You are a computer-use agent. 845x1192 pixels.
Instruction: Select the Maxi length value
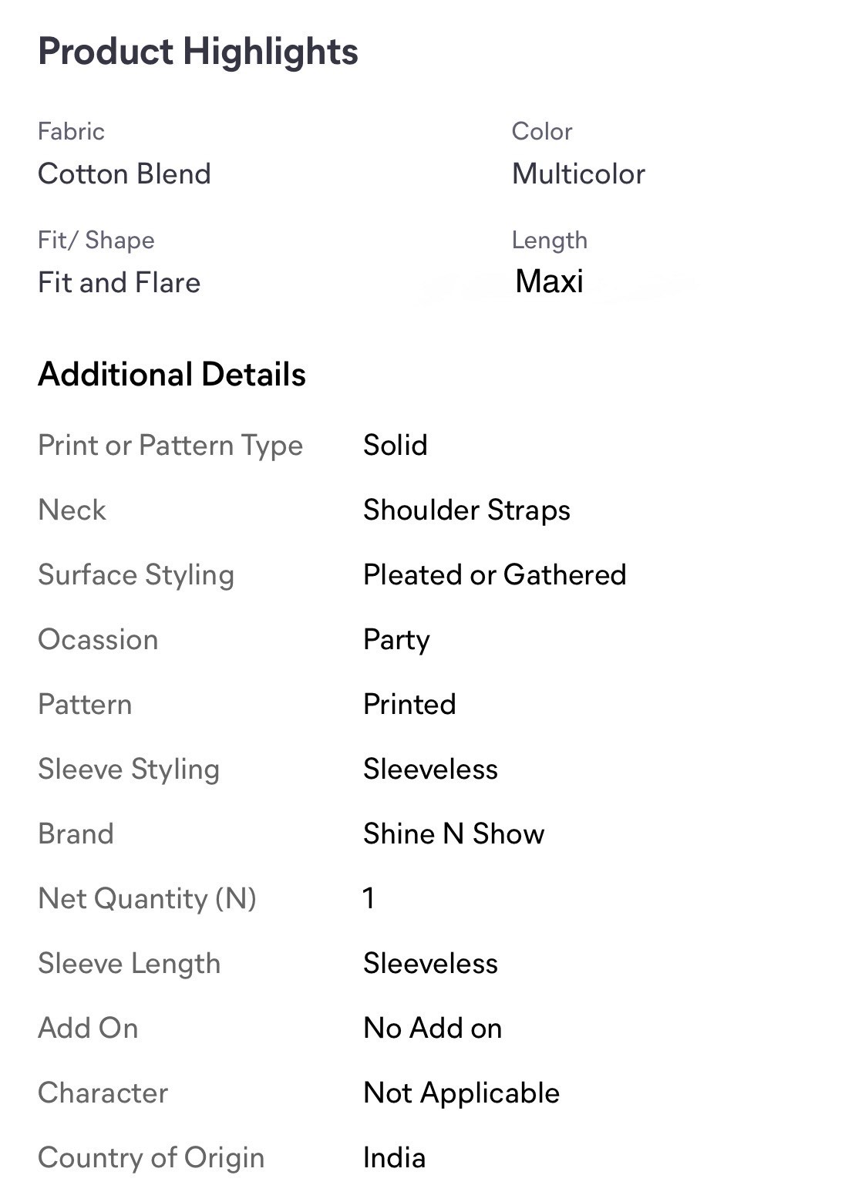549,281
